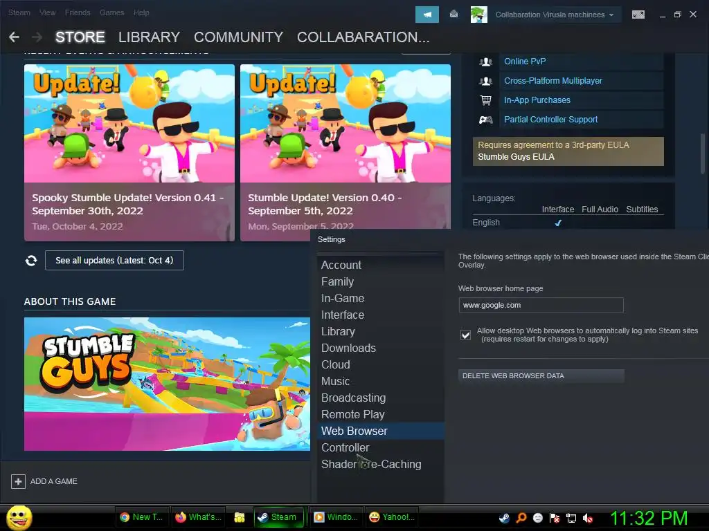709x531 pixels.
Task: Go to the COMMUNITY tab
Action: point(238,37)
